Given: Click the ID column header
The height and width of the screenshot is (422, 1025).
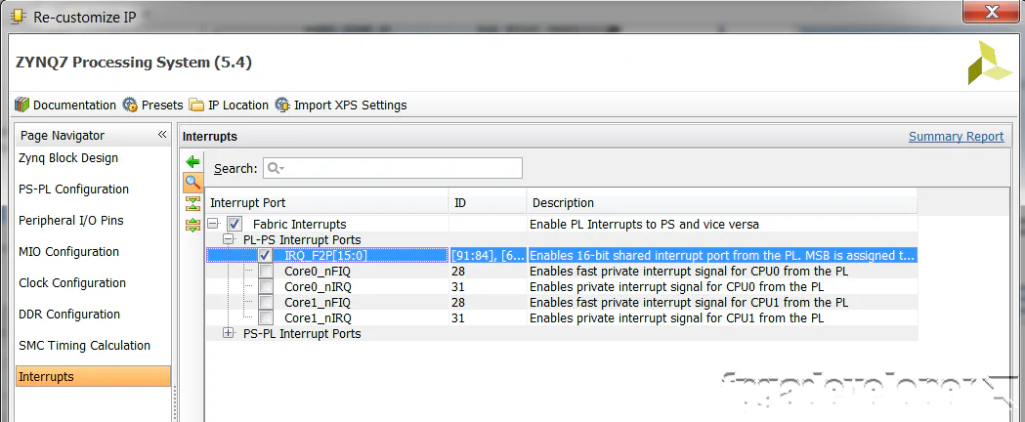Looking at the screenshot, I should coord(488,203).
